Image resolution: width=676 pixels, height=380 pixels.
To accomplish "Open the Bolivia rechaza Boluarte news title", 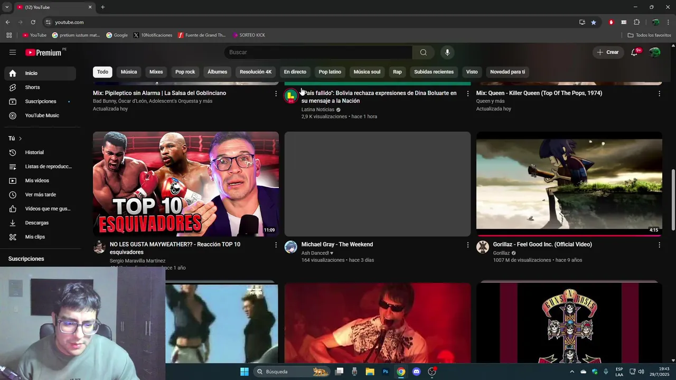I will pyautogui.click(x=379, y=97).
